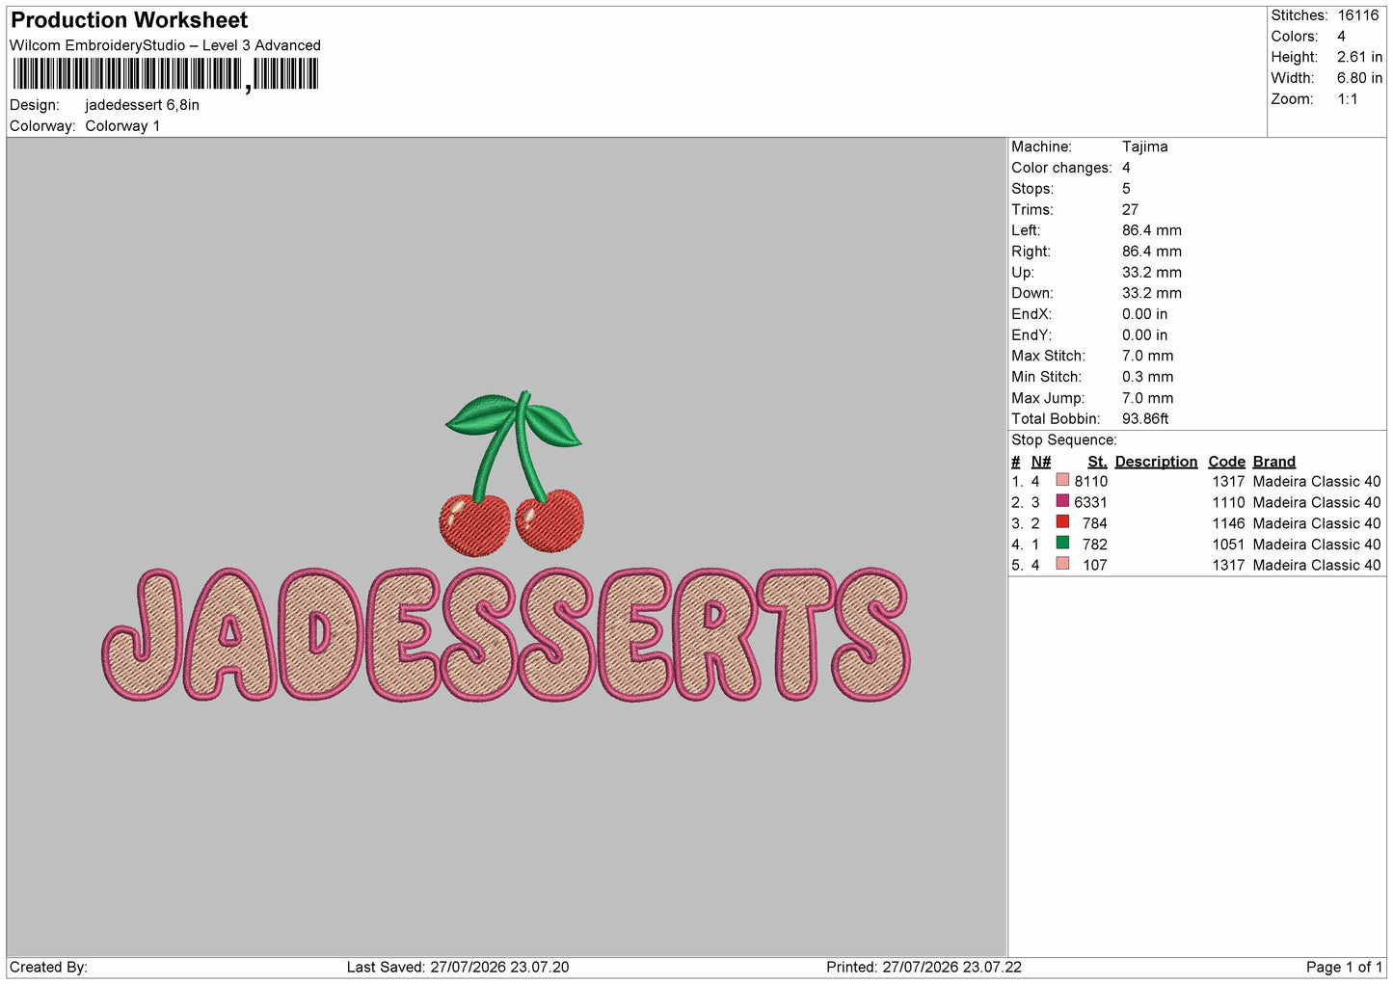The image size is (1393, 984).
Task: Click the Colors value 4 in header
Action: pos(1341,37)
